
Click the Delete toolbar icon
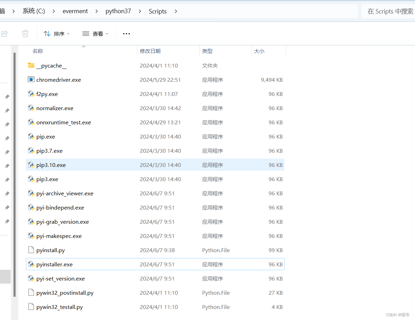(x=25, y=34)
